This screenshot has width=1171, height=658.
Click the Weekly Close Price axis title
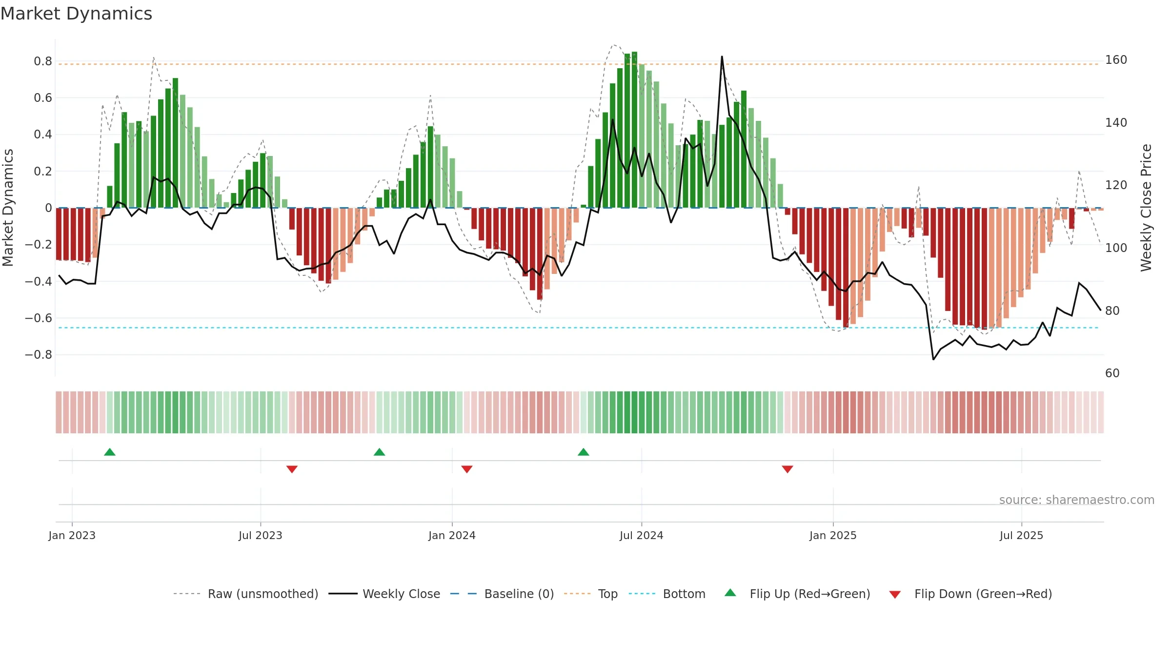(1146, 208)
